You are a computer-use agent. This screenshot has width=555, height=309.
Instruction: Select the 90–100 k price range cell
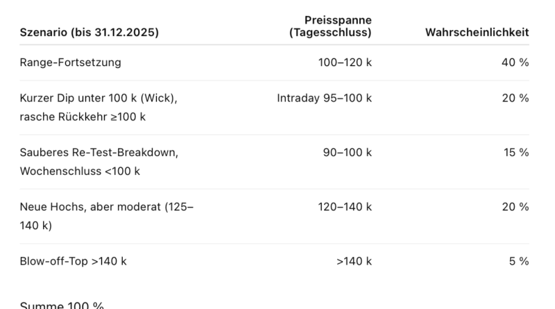pyautogui.click(x=347, y=152)
